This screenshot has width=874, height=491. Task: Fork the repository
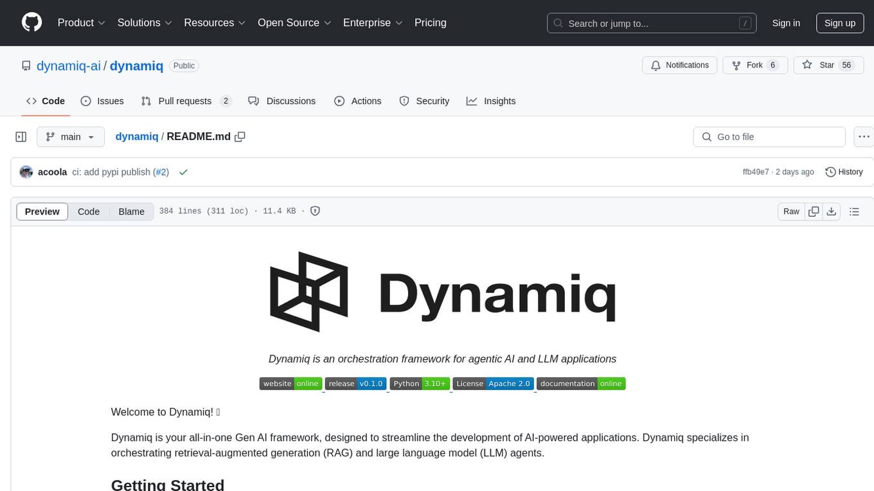tap(755, 65)
